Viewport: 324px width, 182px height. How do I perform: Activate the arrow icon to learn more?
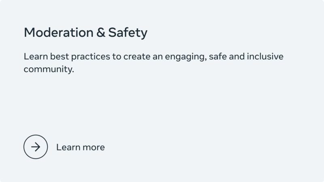click(x=36, y=147)
